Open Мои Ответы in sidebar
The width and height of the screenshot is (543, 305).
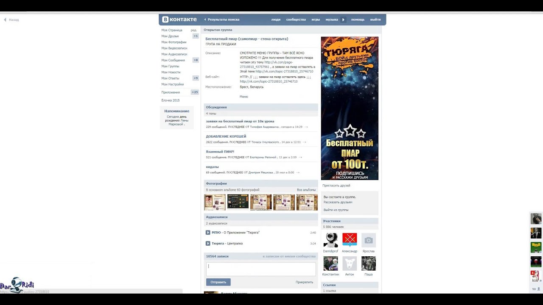[170, 78]
